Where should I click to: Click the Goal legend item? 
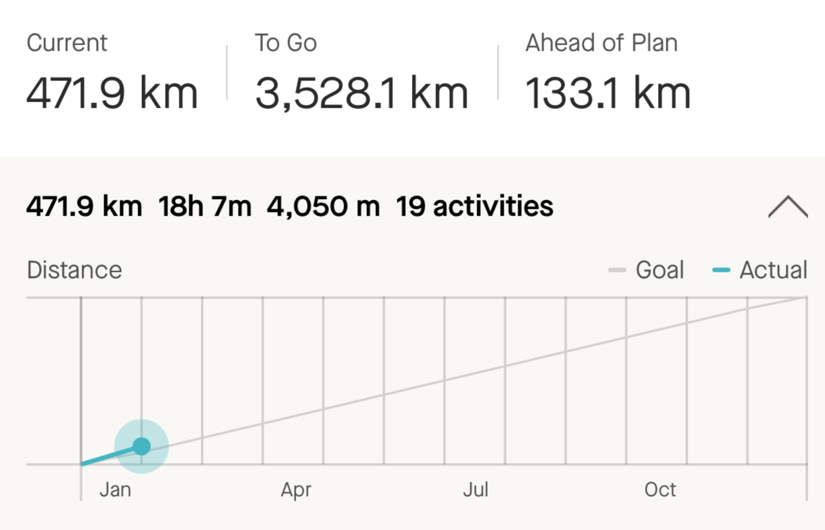coord(646,270)
